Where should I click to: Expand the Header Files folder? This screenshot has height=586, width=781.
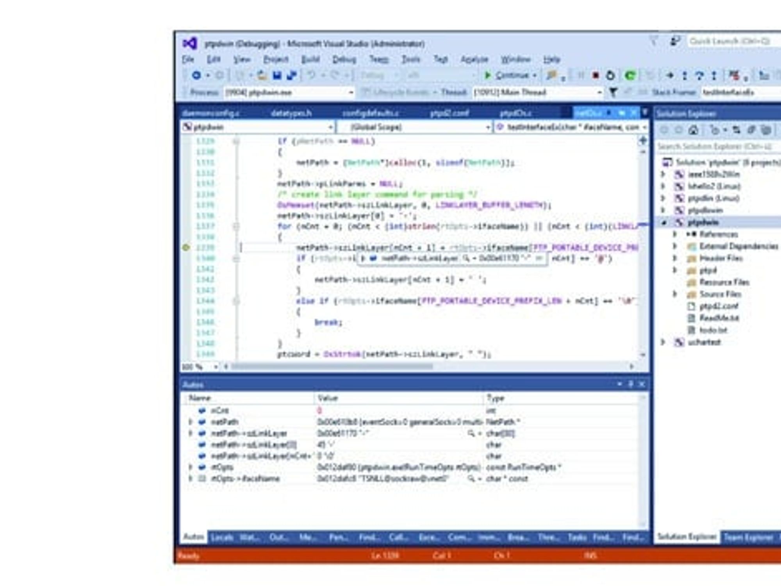click(674, 258)
